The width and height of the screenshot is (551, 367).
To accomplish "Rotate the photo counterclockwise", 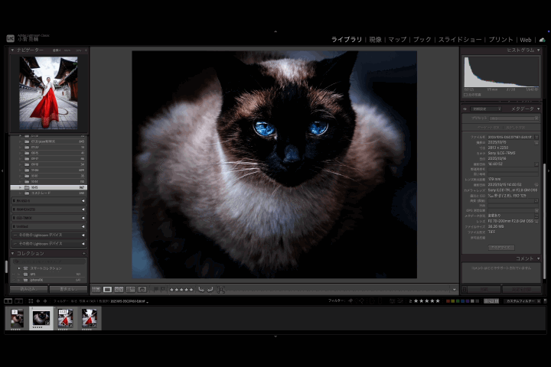I will click(201, 289).
